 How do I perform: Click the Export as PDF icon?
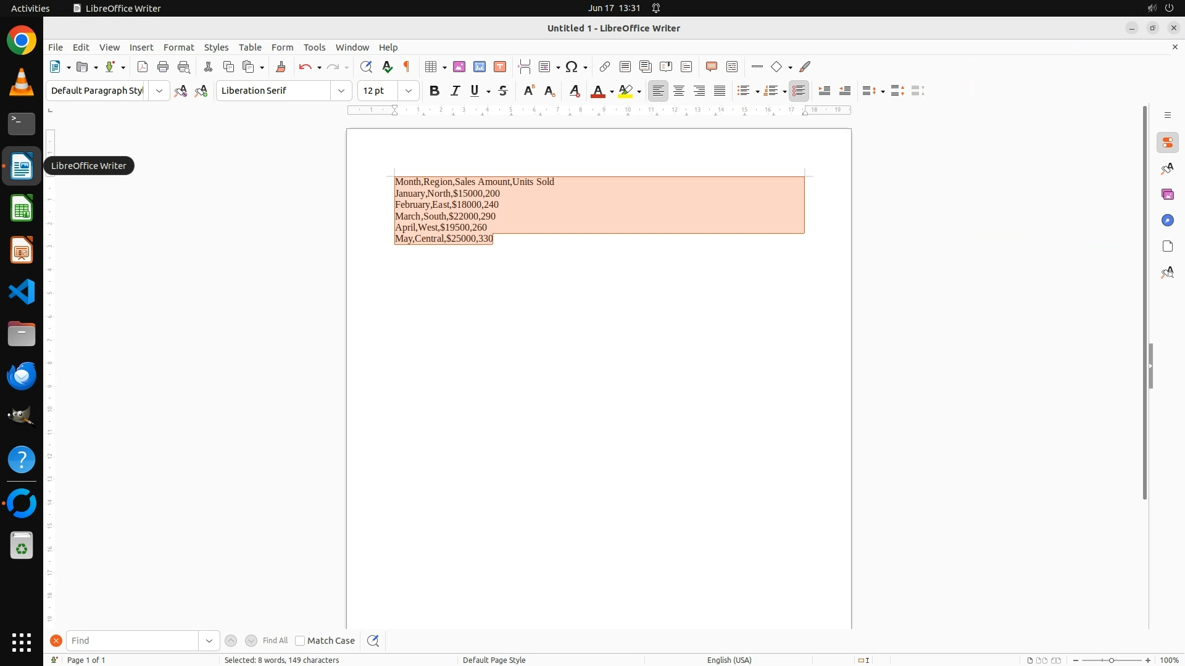143,67
